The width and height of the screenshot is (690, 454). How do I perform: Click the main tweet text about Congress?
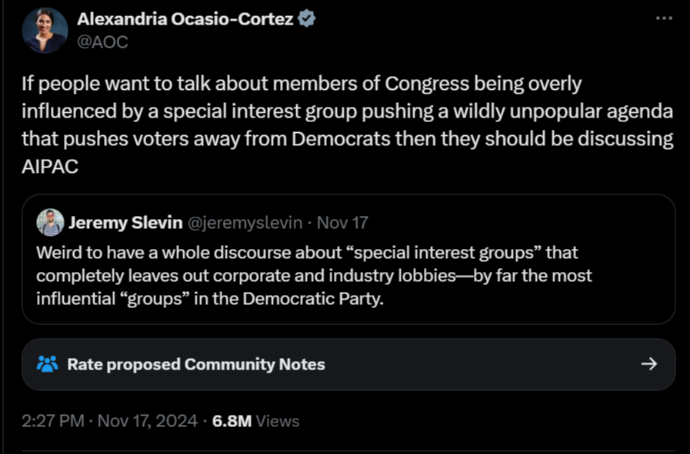coord(348,124)
